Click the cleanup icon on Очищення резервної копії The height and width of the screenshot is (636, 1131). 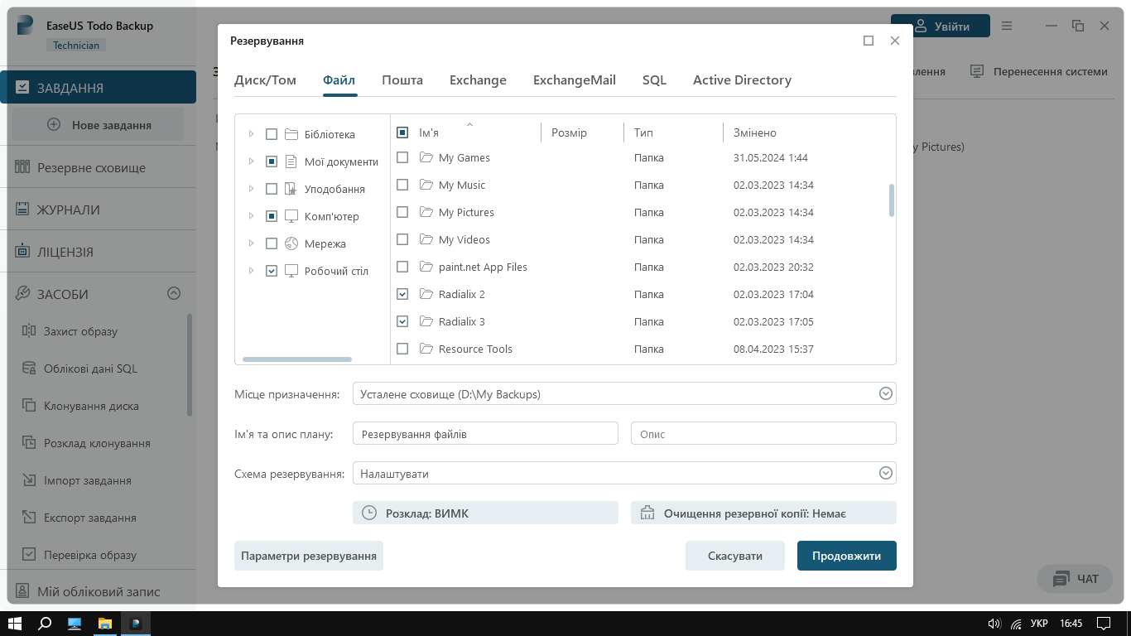pyautogui.click(x=647, y=513)
